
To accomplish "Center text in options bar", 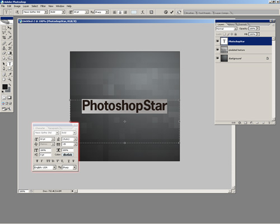I will 120,12.
